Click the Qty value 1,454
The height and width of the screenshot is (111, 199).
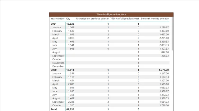coord(71,80)
